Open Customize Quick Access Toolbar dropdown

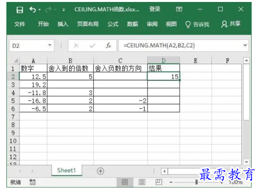(64, 10)
